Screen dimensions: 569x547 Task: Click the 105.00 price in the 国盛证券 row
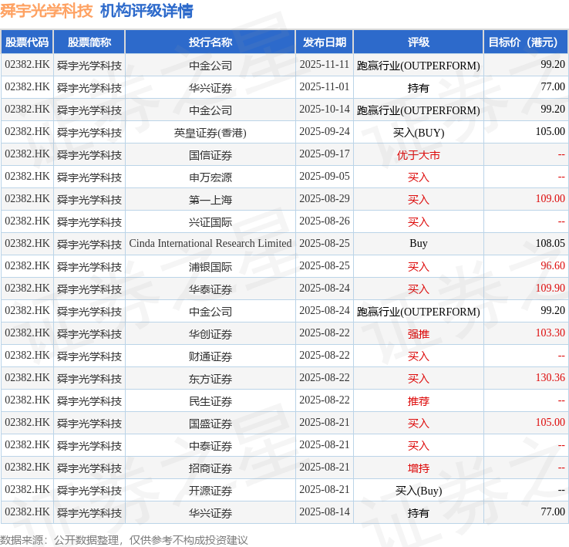550,423
